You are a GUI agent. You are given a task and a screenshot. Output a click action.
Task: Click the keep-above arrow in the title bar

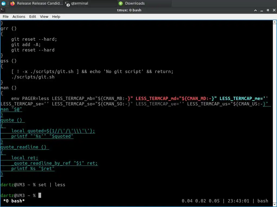255,10
